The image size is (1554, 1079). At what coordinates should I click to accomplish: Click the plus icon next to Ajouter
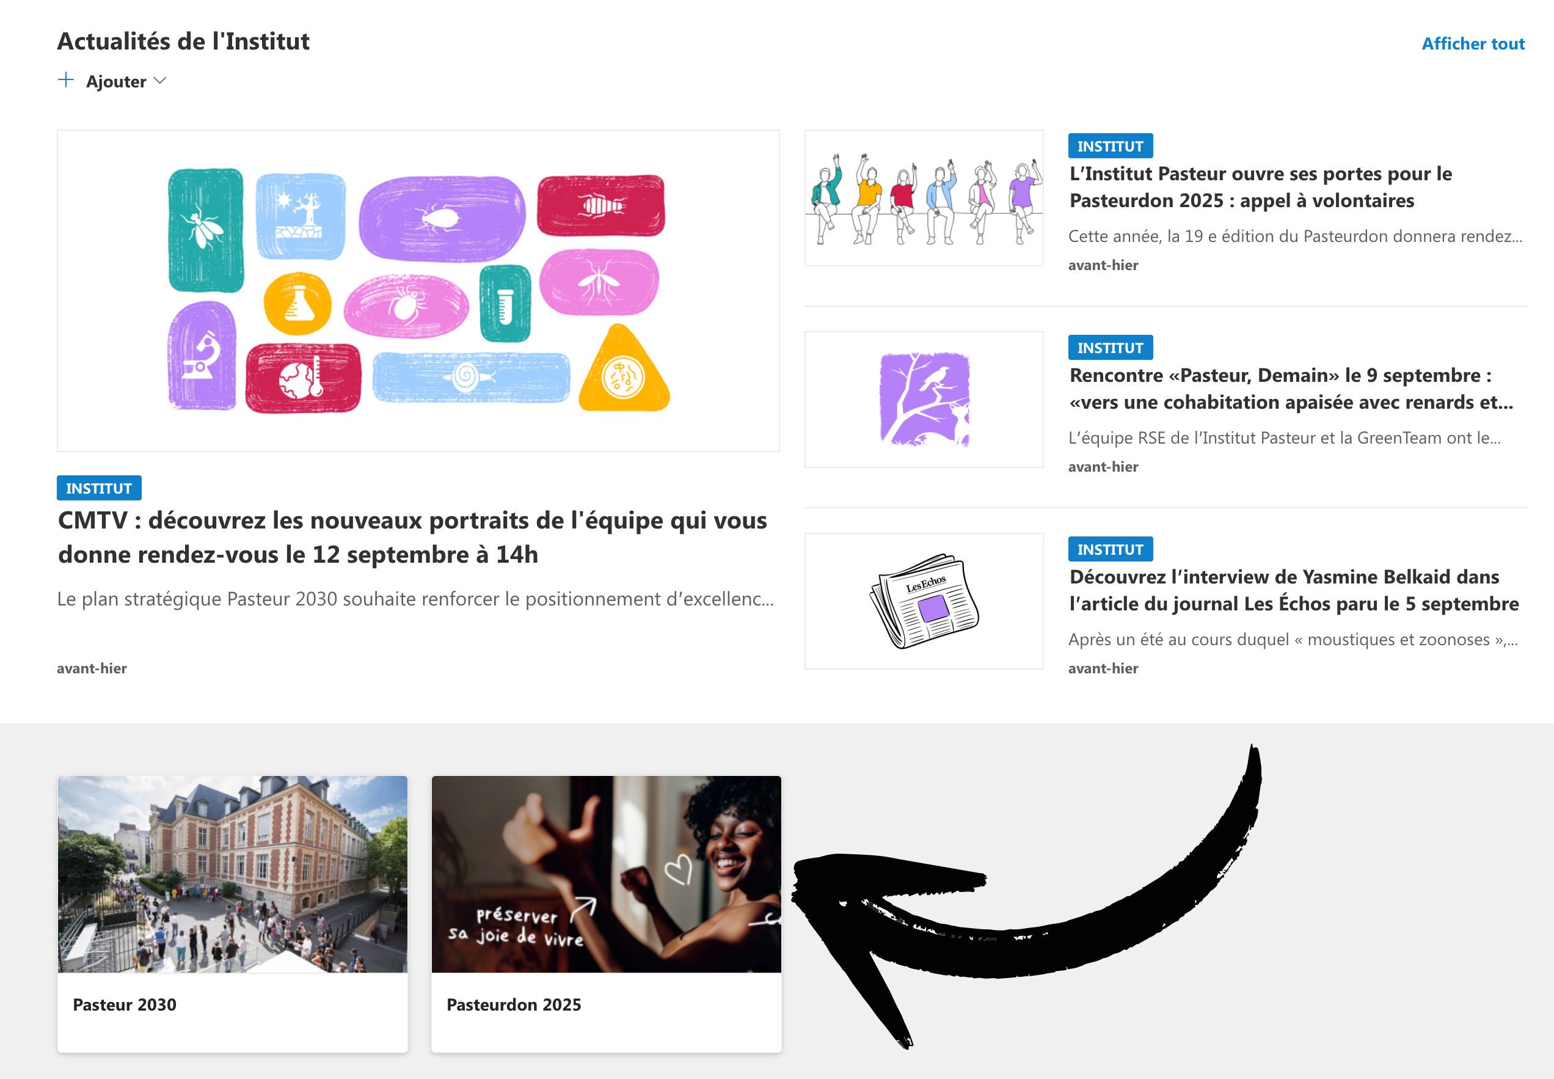coord(66,81)
